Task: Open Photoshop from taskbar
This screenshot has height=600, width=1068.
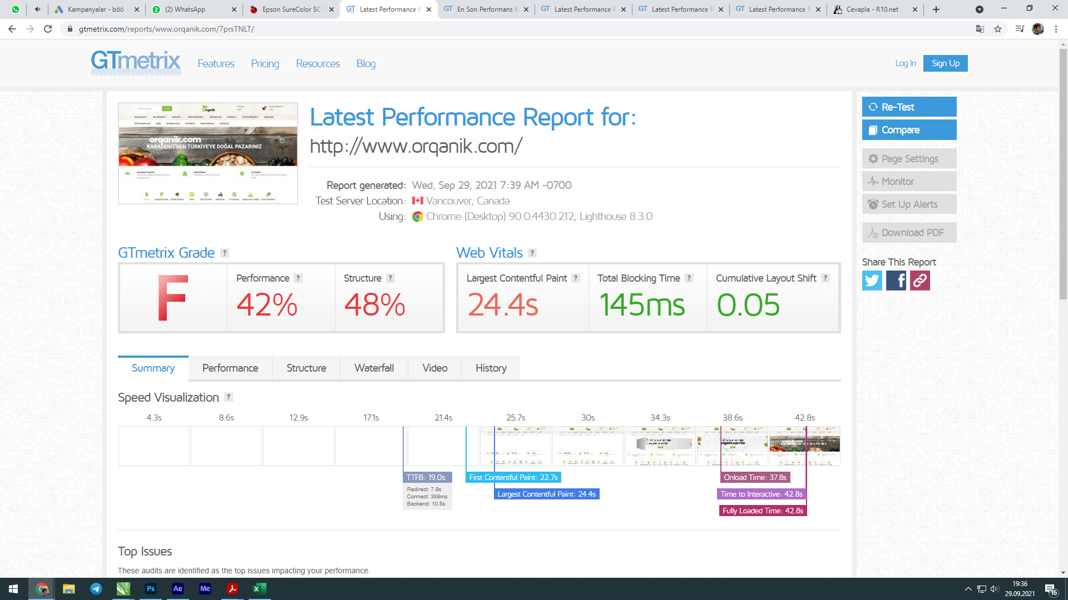Action: click(151, 589)
